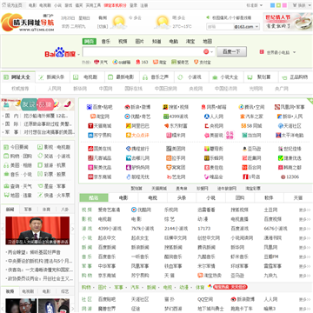Expand the 世界最小电脑 dropdown
This screenshot has width=313, height=313.
pos(295,52)
